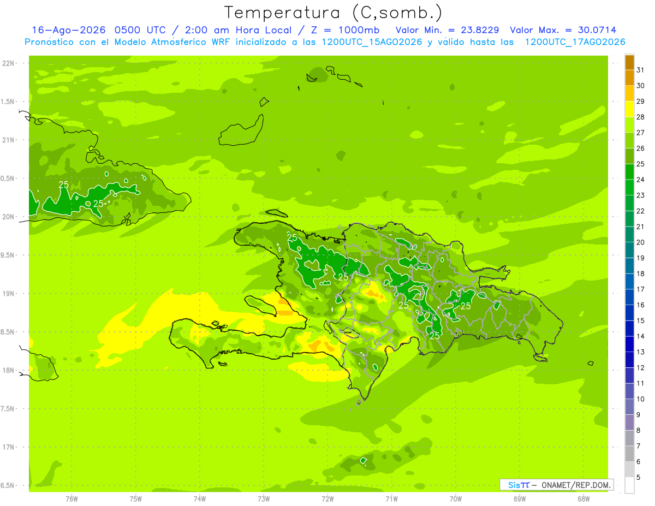
Task: Click the '28' colorbar label
Action: pos(640,117)
